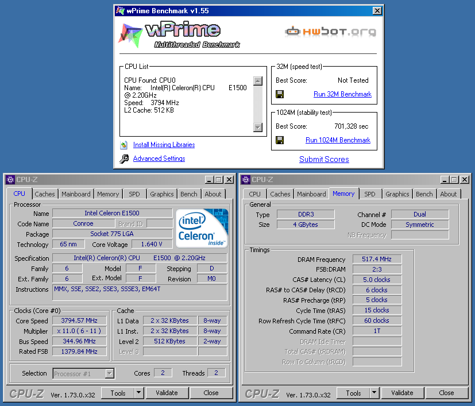This screenshot has width=475, height=406.
Task: Click the 1024M benchmark save floppy icon
Action: [280, 140]
